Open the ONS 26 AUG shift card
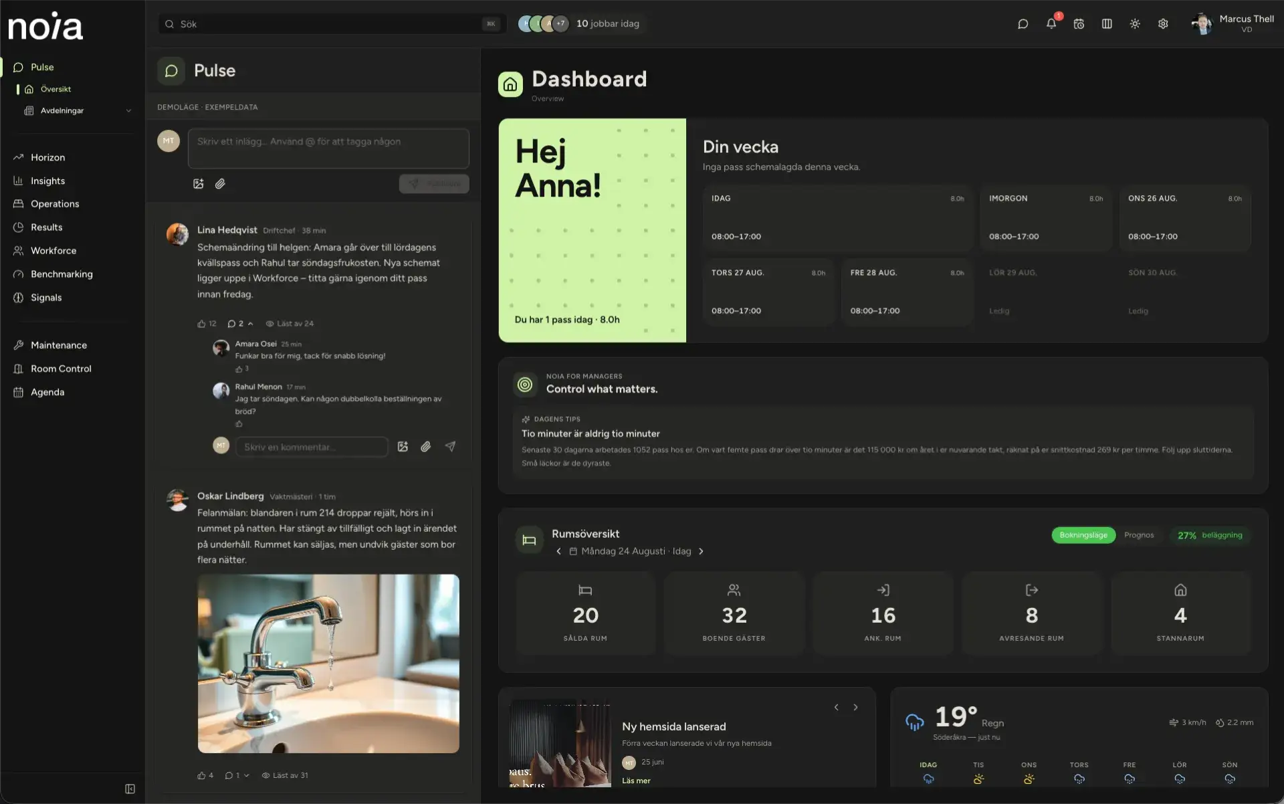1284x804 pixels. click(x=1184, y=217)
